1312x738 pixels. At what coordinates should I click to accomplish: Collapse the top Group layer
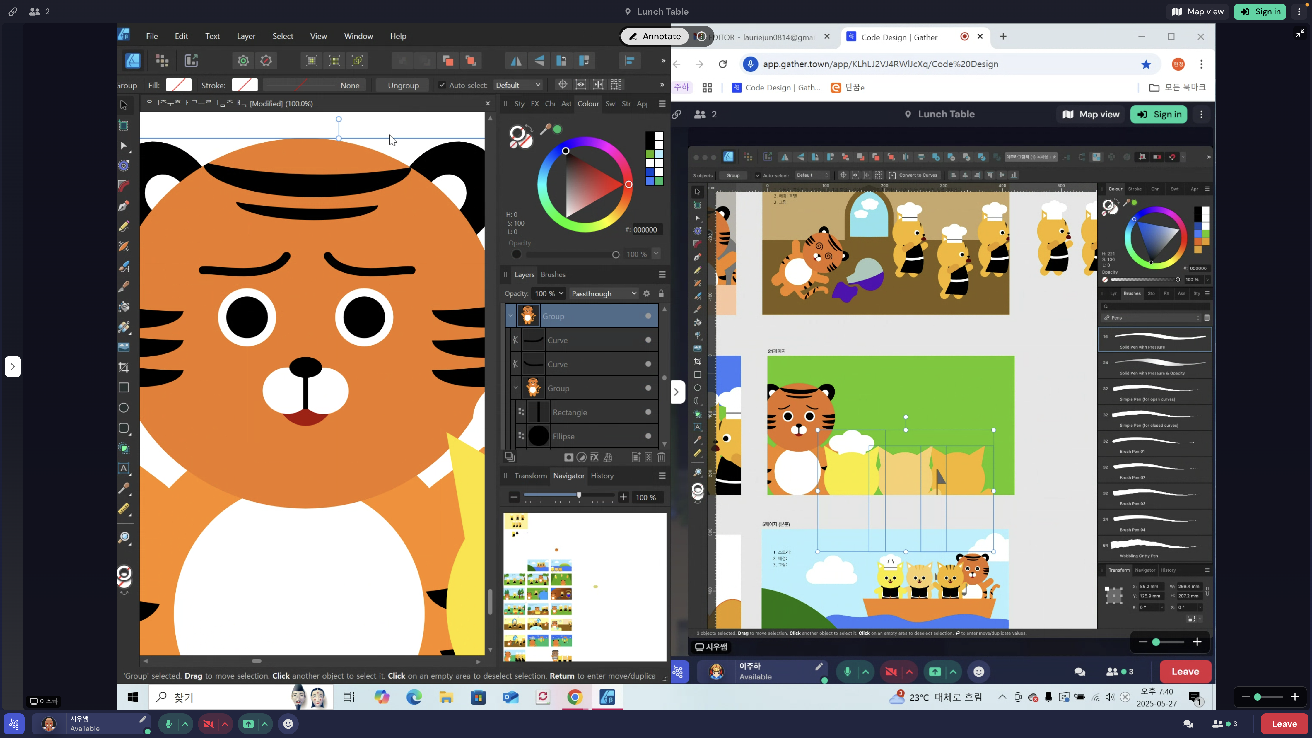pos(510,316)
